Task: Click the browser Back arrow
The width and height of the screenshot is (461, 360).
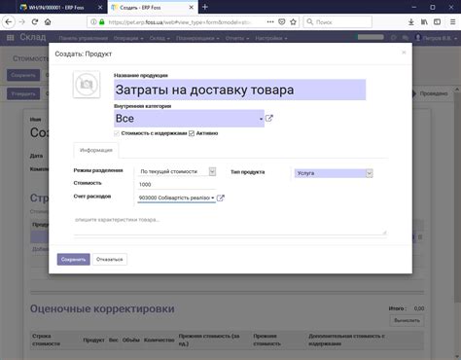Action: coord(9,22)
